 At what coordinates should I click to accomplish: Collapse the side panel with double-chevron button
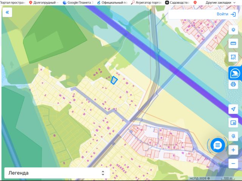(x=7, y=12)
